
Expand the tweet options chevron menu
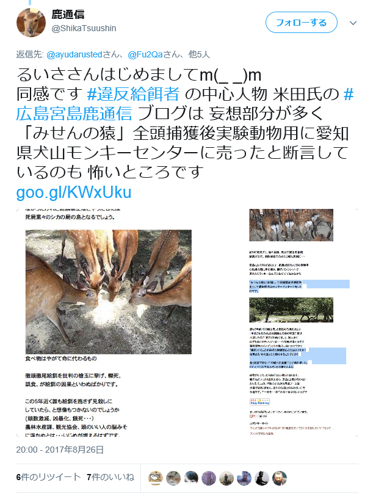click(353, 23)
